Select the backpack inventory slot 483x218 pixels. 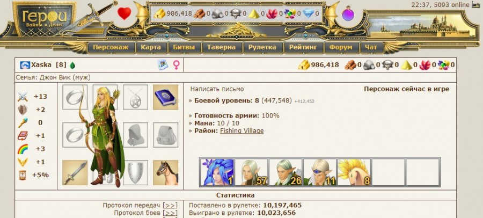[x=166, y=135]
